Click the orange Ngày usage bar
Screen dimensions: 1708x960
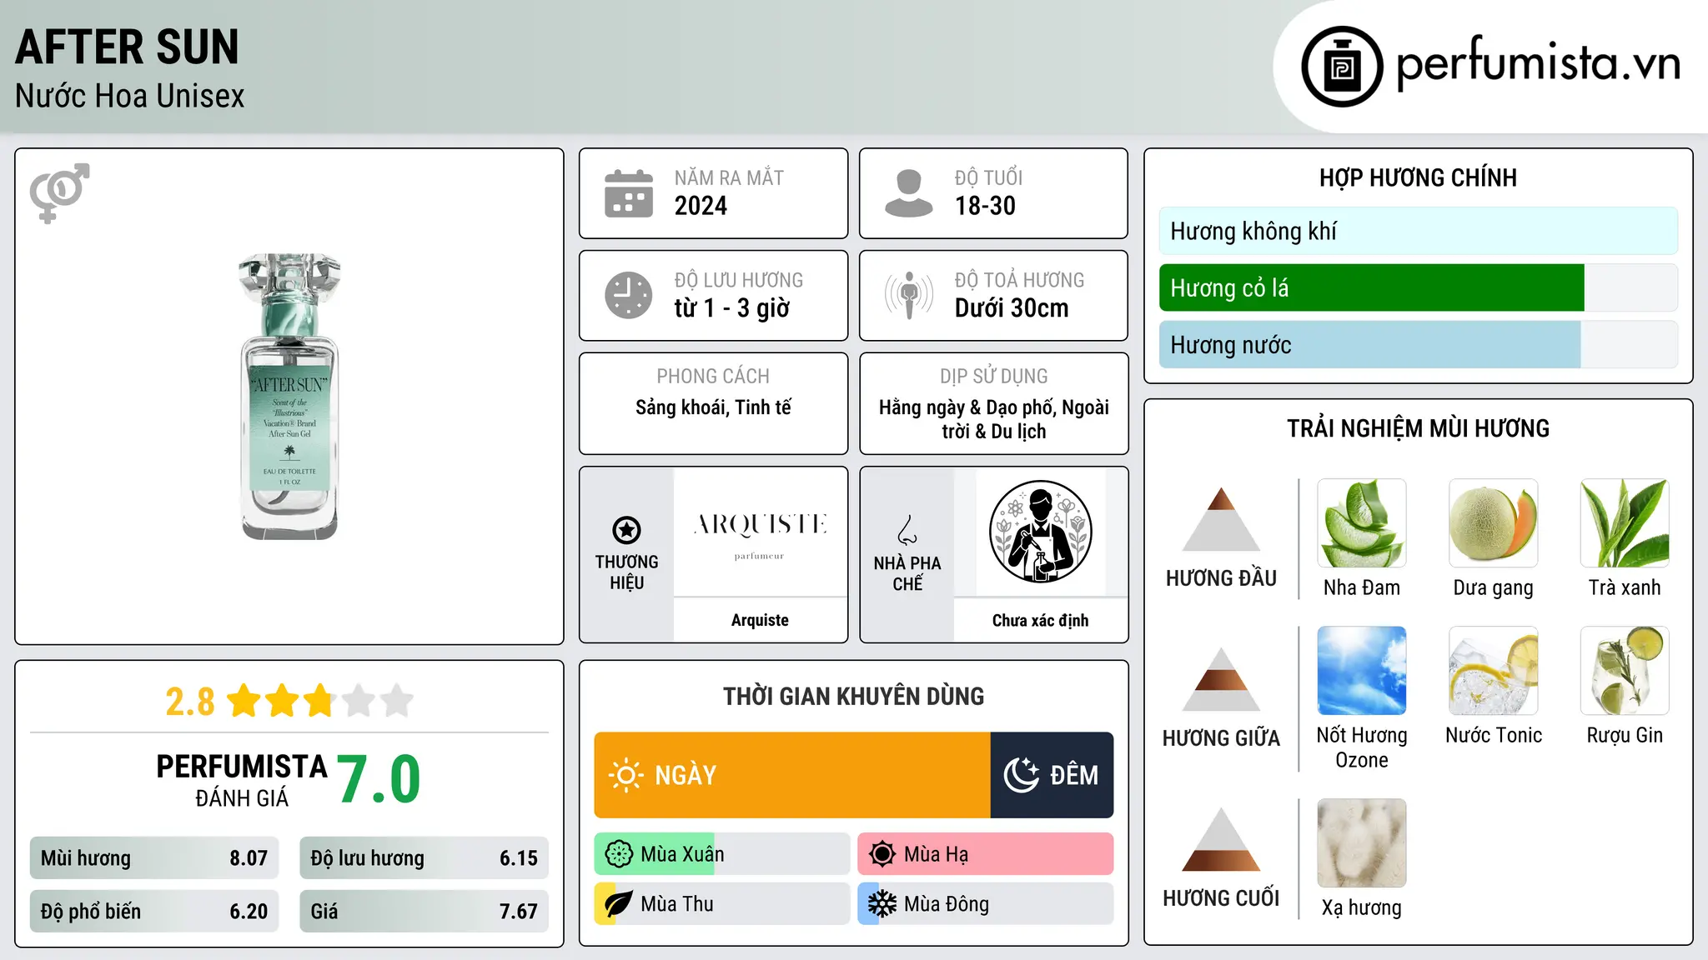click(x=792, y=775)
